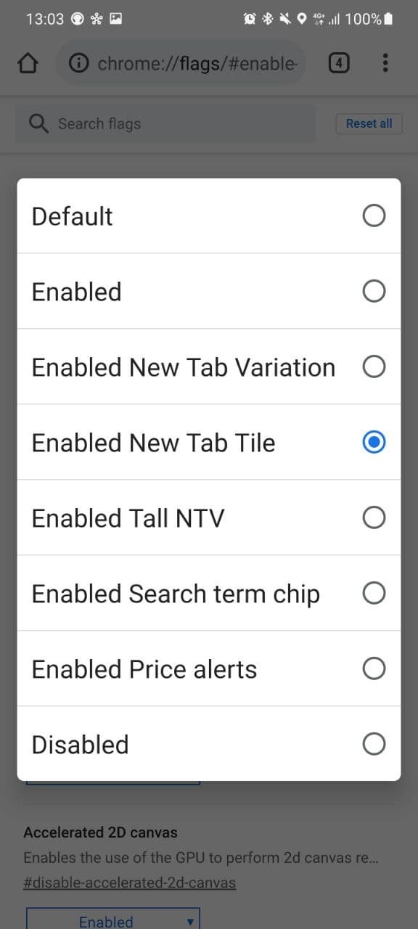Tap the Chrome home icon

[x=28, y=64]
